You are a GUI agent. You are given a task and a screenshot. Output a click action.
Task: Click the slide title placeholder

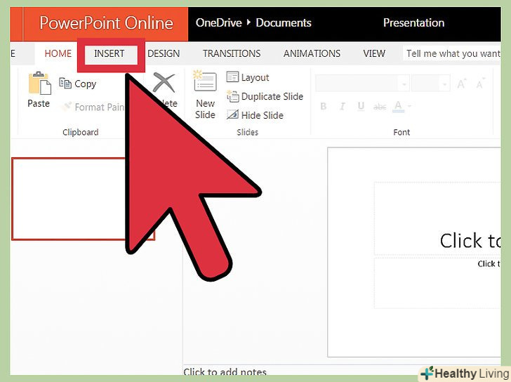[x=437, y=218]
